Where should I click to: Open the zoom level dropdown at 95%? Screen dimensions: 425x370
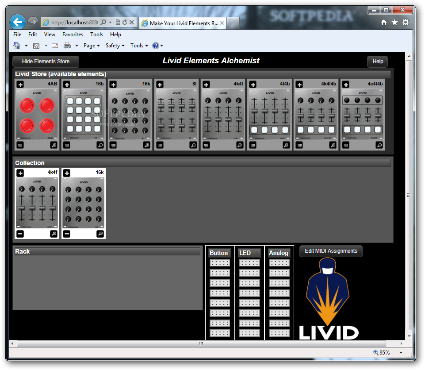tap(401, 353)
